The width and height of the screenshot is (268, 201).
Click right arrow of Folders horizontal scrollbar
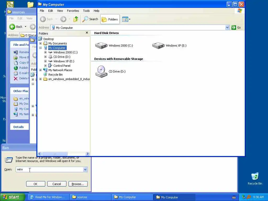pyautogui.click(x=87, y=154)
